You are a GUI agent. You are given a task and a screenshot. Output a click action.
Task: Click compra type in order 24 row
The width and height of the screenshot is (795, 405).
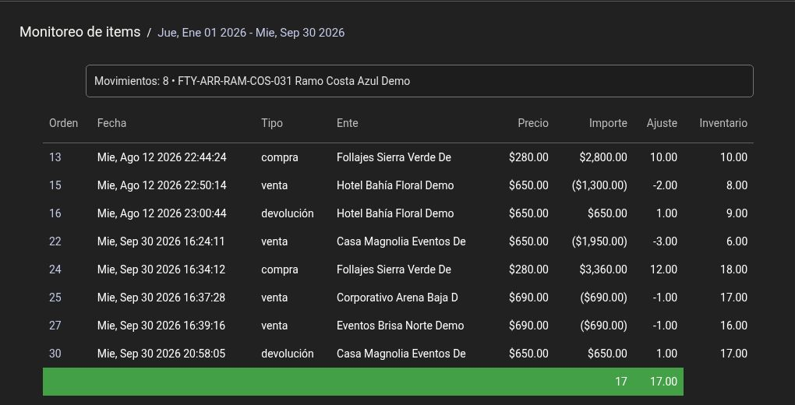279,269
